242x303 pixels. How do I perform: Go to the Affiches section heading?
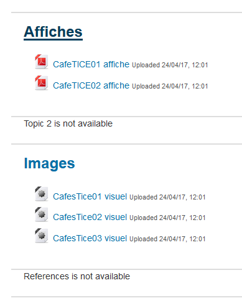point(53,32)
